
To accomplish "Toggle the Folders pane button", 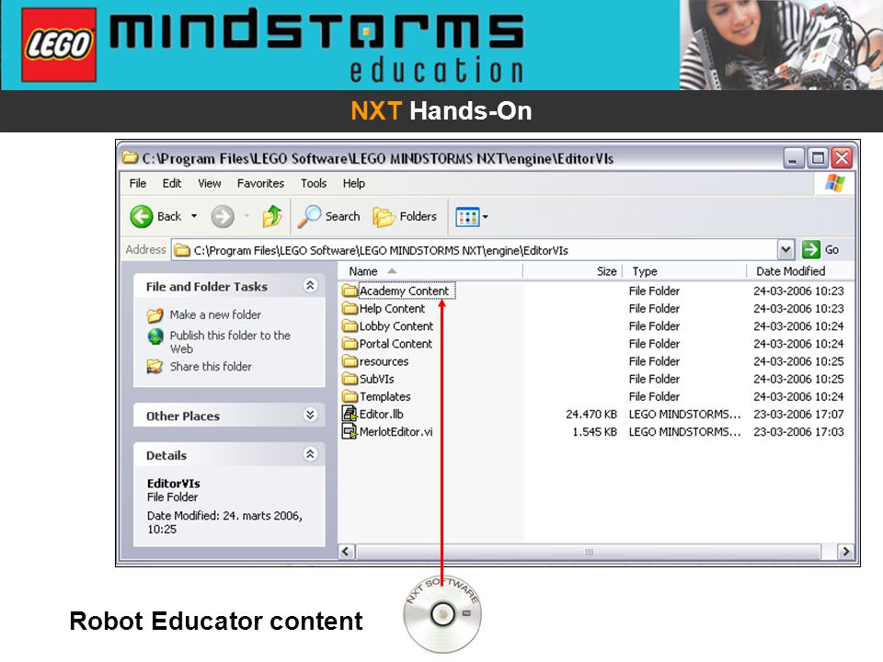I will tap(405, 217).
